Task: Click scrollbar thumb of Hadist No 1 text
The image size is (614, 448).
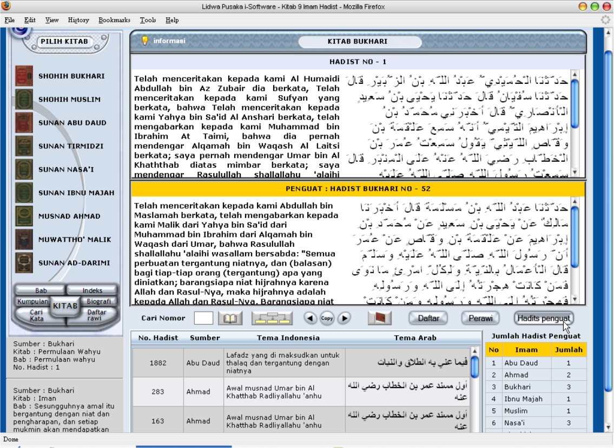Action: pyautogui.click(x=575, y=104)
